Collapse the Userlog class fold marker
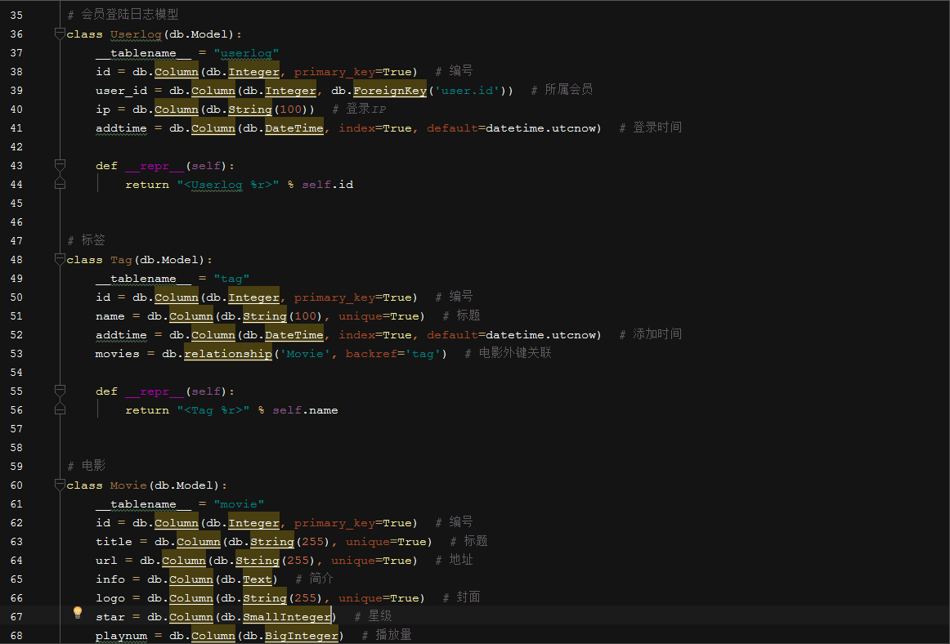This screenshot has width=950, height=644. point(60,34)
